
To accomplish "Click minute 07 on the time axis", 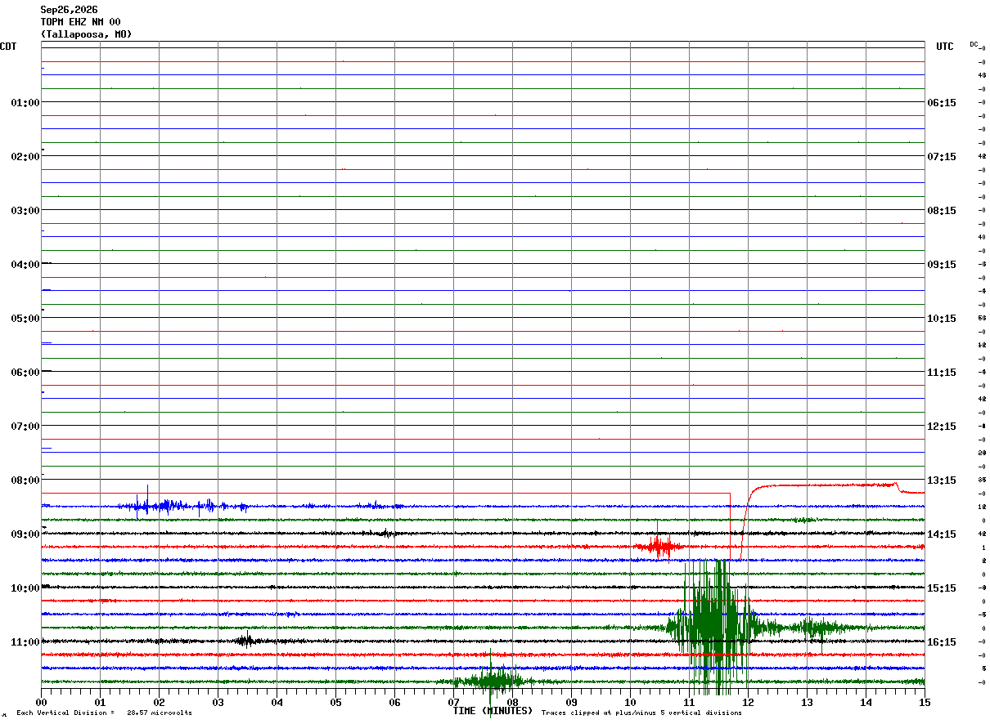I will 454,702.
